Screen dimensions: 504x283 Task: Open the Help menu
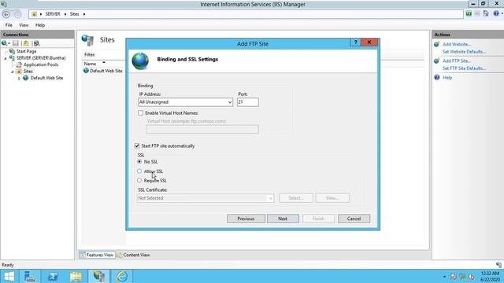click(40, 25)
